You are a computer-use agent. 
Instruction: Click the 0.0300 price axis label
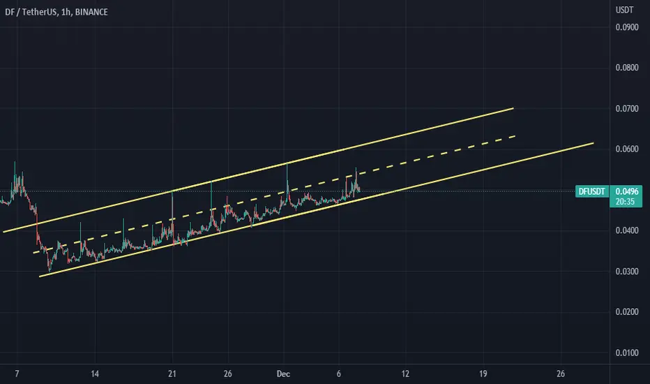click(x=627, y=272)
